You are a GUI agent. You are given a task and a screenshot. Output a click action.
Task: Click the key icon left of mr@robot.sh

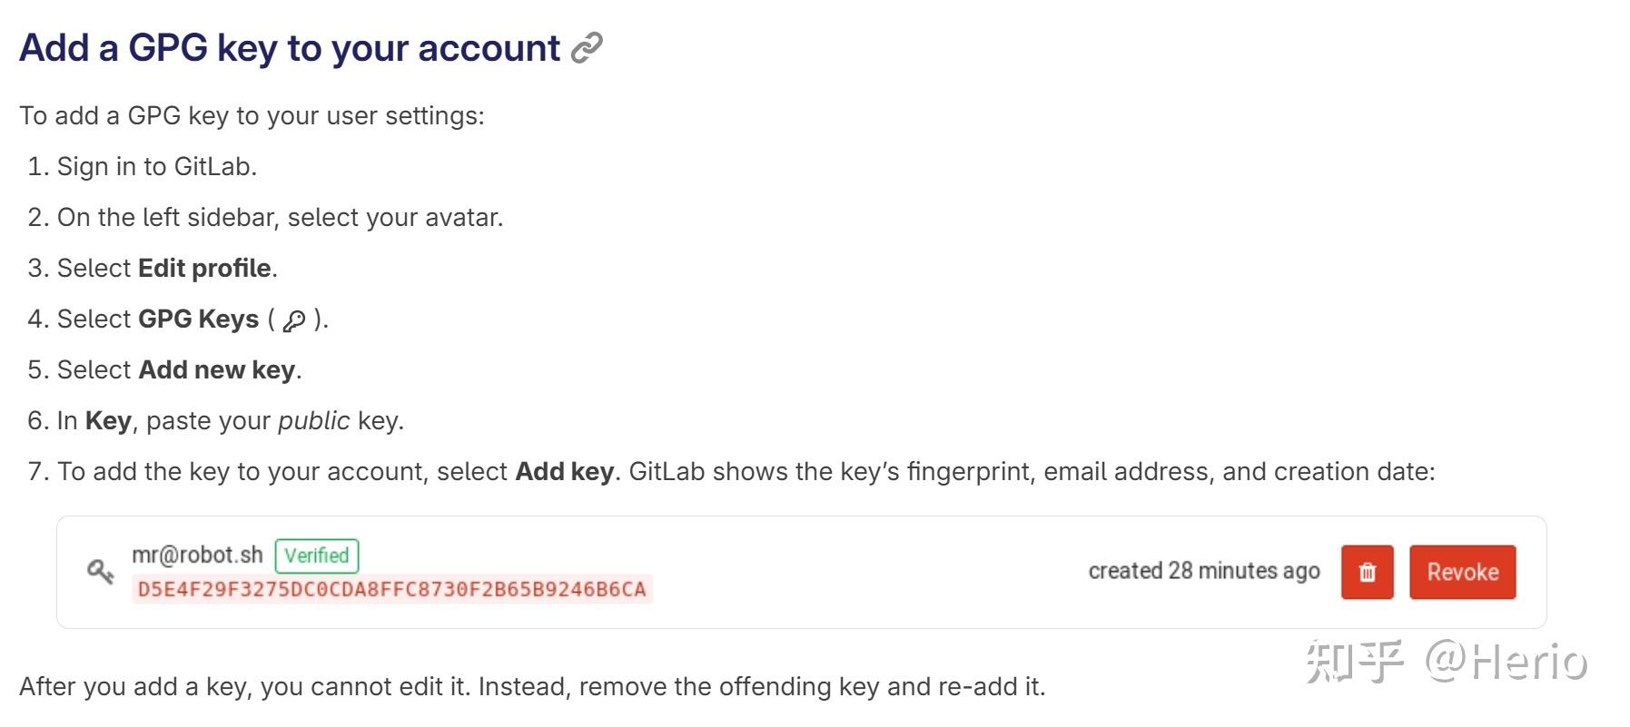tap(100, 572)
